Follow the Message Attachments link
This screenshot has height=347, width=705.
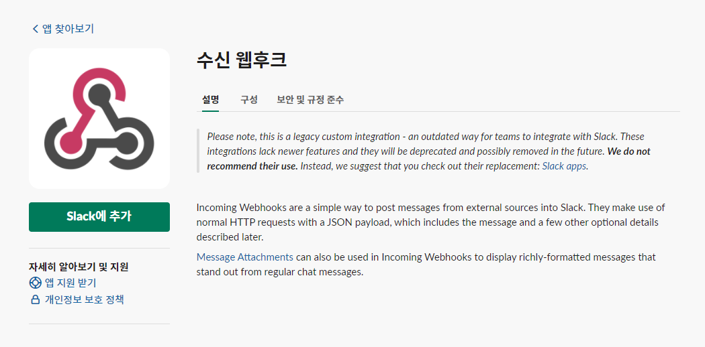coord(244,257)
